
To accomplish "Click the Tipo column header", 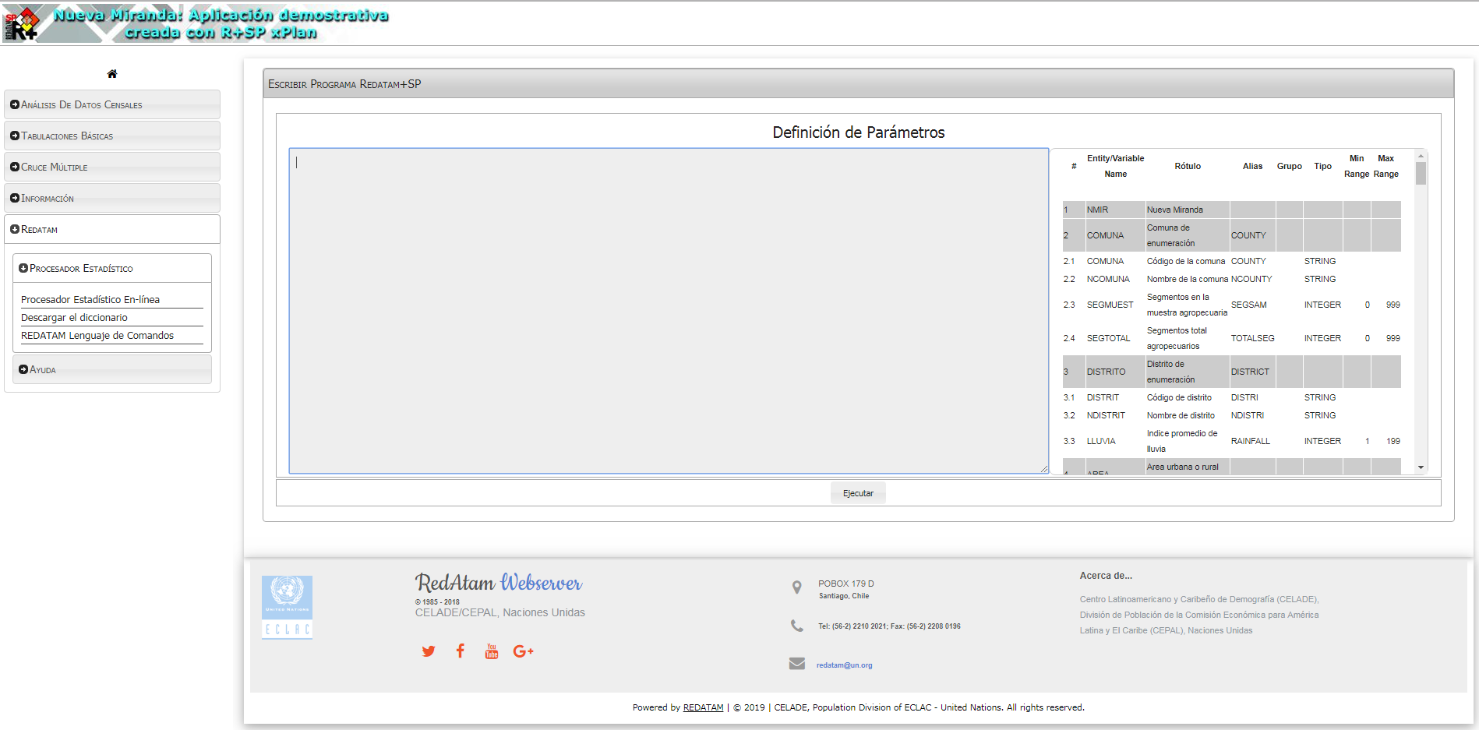I will (x=1322, y=166).
